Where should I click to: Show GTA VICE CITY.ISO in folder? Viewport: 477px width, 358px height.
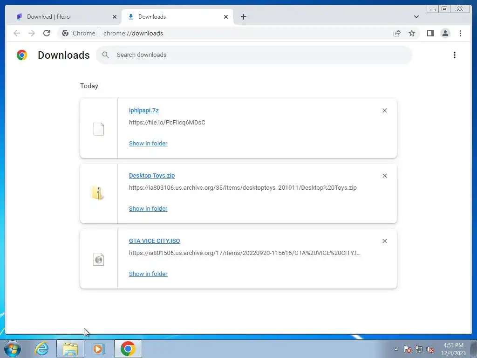tap(148, 274)
